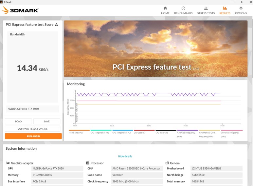Click the Results bar chart icon
The image size is (253, 186).
pos(225,8)
